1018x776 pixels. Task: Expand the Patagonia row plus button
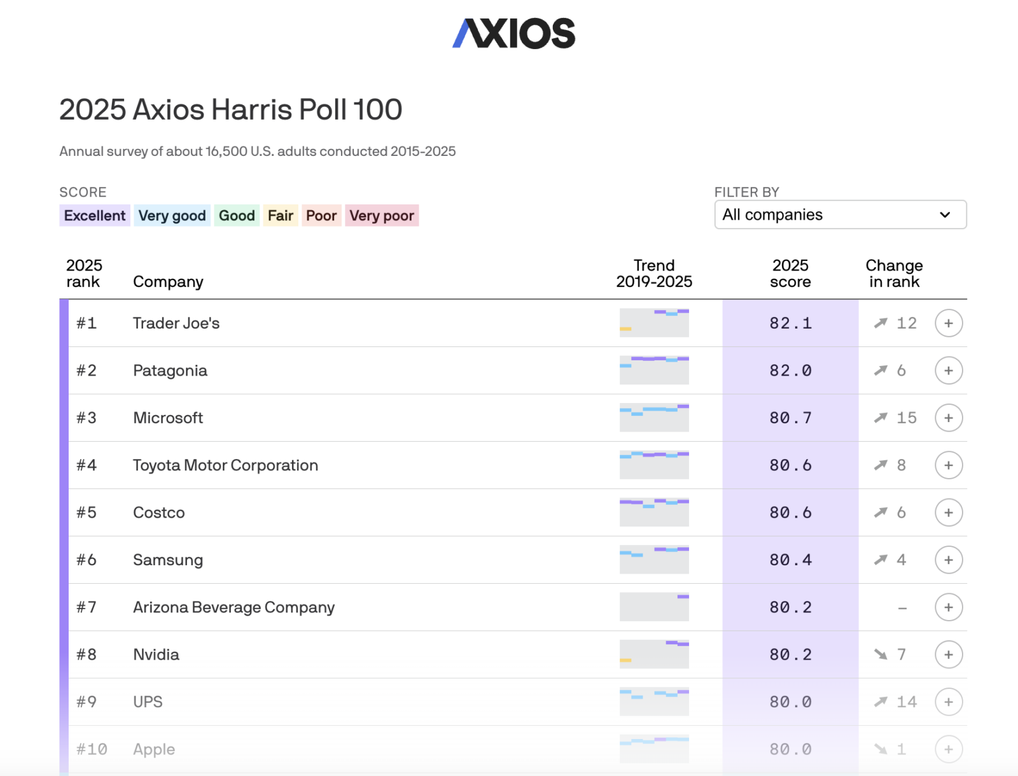click(948, 370)
